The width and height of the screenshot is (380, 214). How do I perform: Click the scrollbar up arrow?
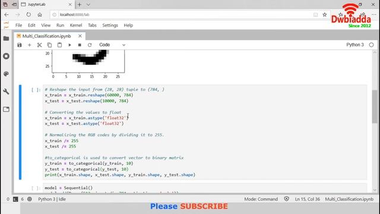[x=375, y=52]
